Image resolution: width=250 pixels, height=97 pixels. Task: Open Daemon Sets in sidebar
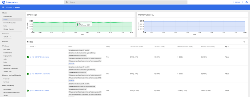click(x=8, y=53)
